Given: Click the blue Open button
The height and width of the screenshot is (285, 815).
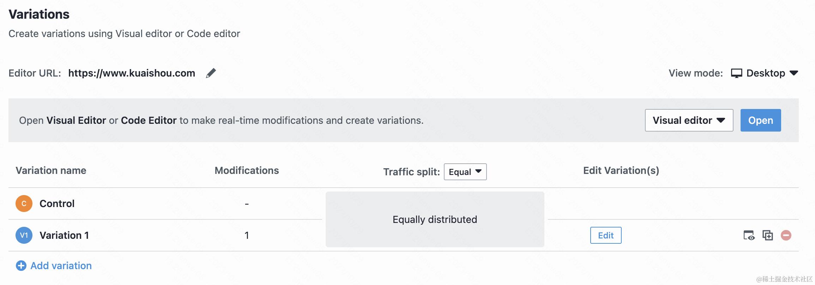Looking at the screenshot, I should pos(761,120).
